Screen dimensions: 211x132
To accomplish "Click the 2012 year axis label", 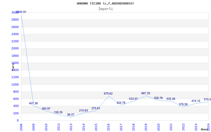I will coord(59,127).
